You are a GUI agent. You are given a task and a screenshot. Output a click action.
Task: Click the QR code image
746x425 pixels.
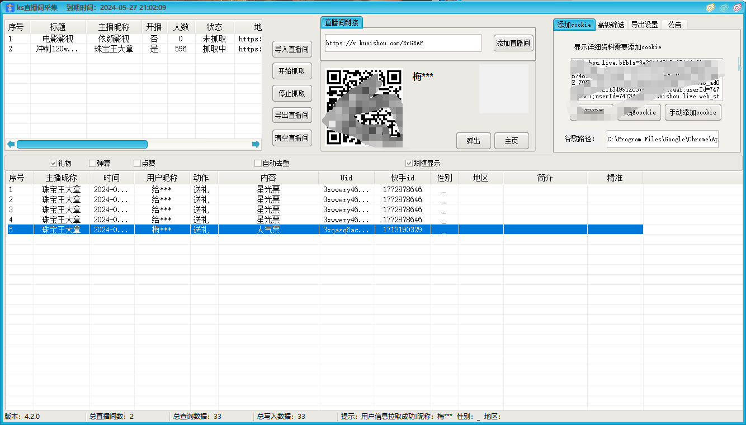(x=364, y=107)
